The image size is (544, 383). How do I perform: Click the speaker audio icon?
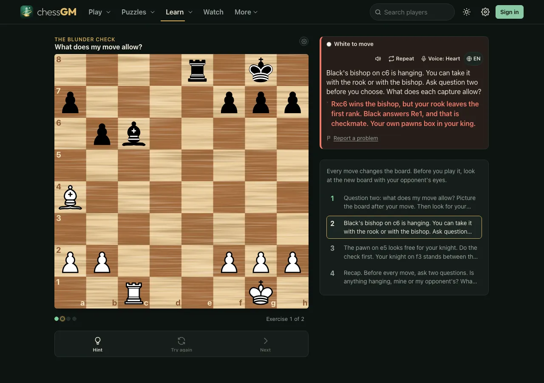378,59
